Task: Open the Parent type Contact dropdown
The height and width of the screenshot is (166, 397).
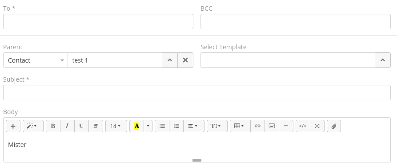Action: 36,60
